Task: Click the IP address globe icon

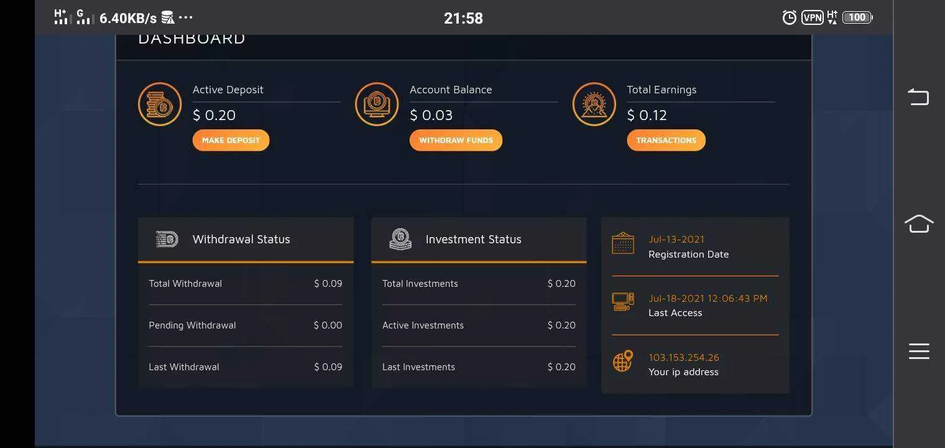Action: click(623, 361)
